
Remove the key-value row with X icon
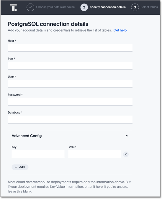(126, 154)
